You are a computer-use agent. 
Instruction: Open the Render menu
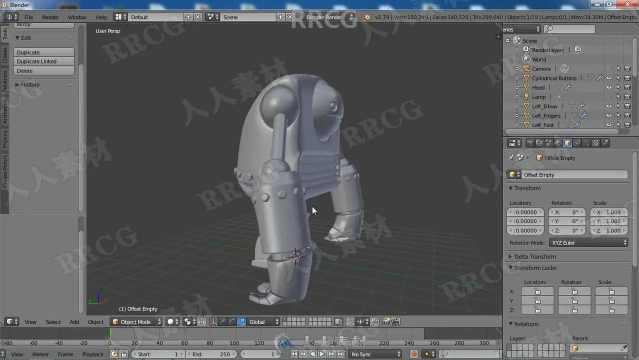(50, 17)
